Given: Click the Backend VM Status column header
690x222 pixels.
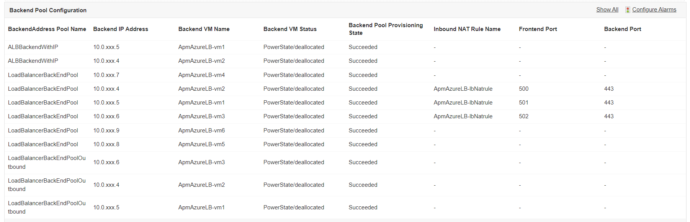Looking at the screenshot, I should 290,29.
